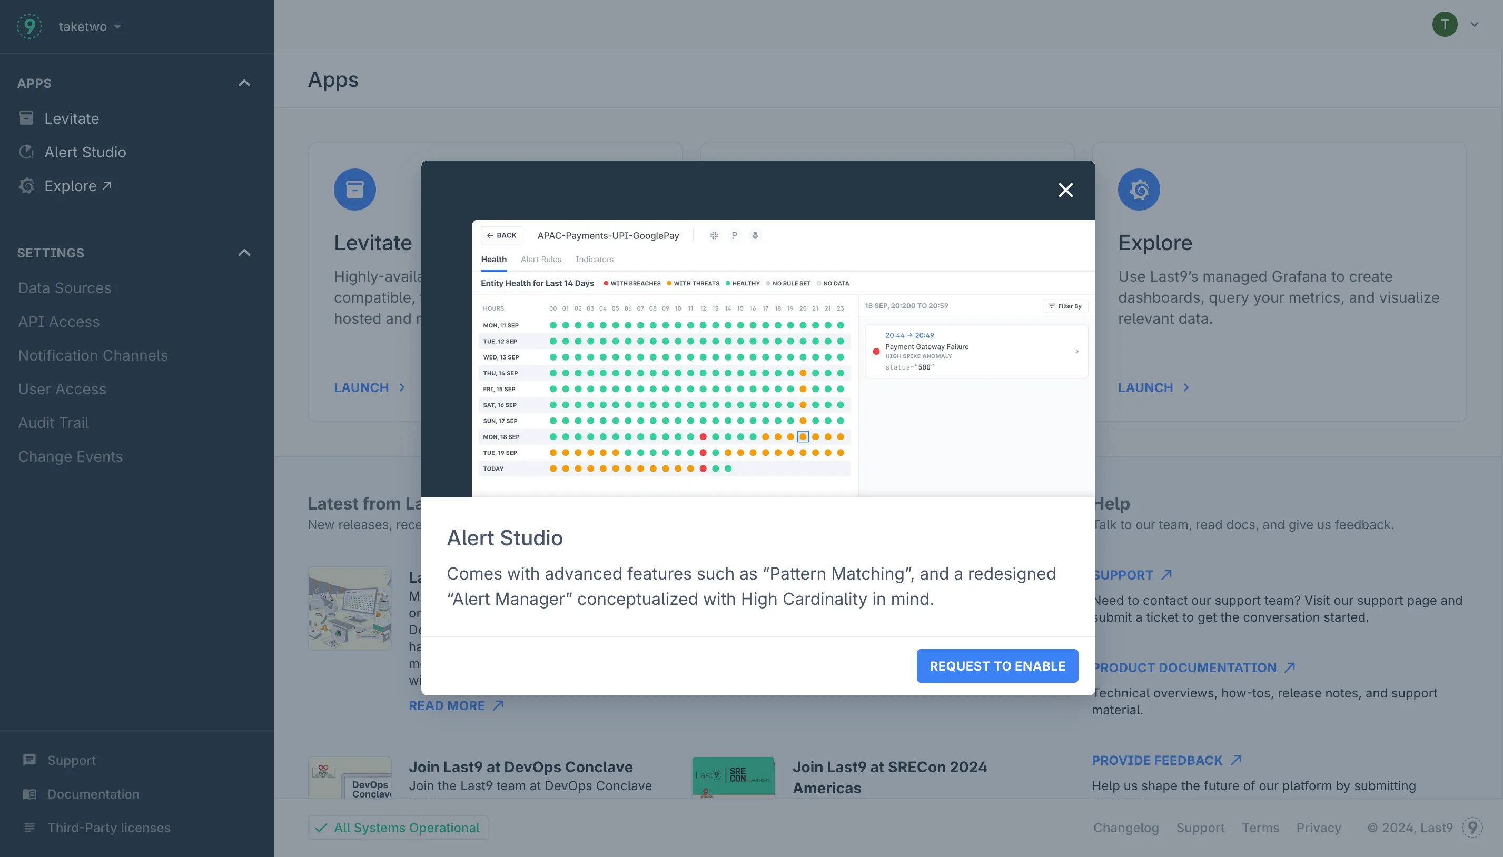1503x857 pixels.
Task: Open Documentation link in sidebar
Action: [x=94, y=794]
